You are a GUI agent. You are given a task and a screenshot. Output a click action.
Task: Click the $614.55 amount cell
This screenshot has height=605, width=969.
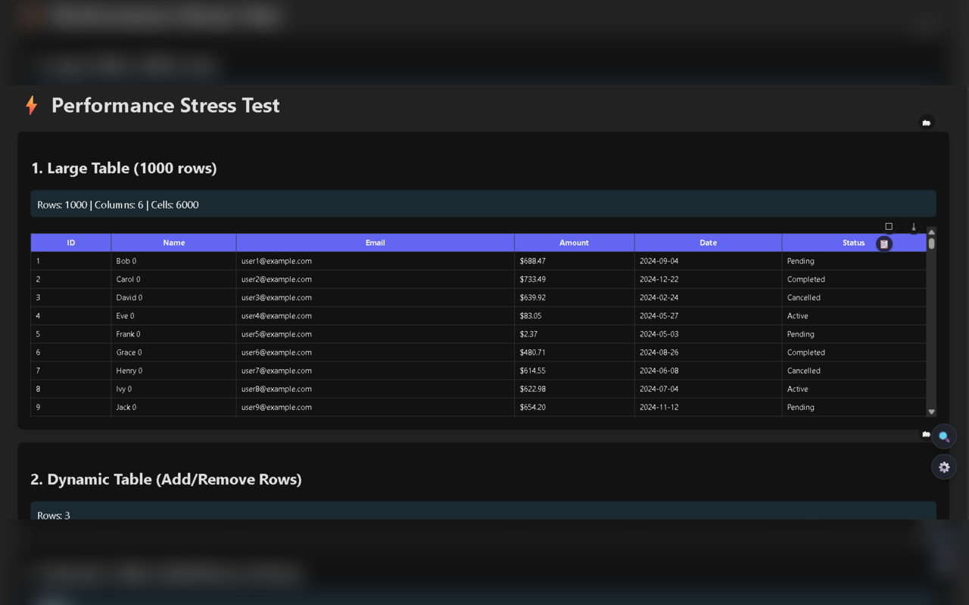click(575, 371)
